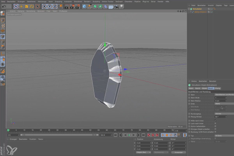Screen dimensions: 234x156
Task: Open the Erzeugen material manager menu
Action: pyautogui.click(x=13, y=139)
